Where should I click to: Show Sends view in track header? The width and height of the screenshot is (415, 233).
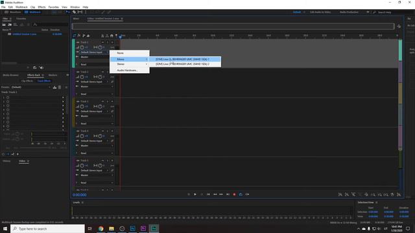[x=84, y=36]
